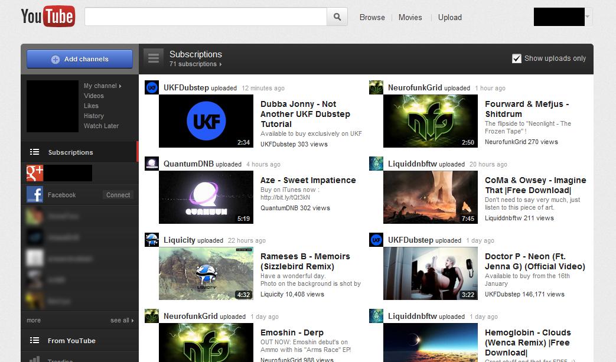The width and height of the screenshot is (616, 362).
Task: Open History in the sidebar
Action: pyautogui.click(x=94, y=116)
